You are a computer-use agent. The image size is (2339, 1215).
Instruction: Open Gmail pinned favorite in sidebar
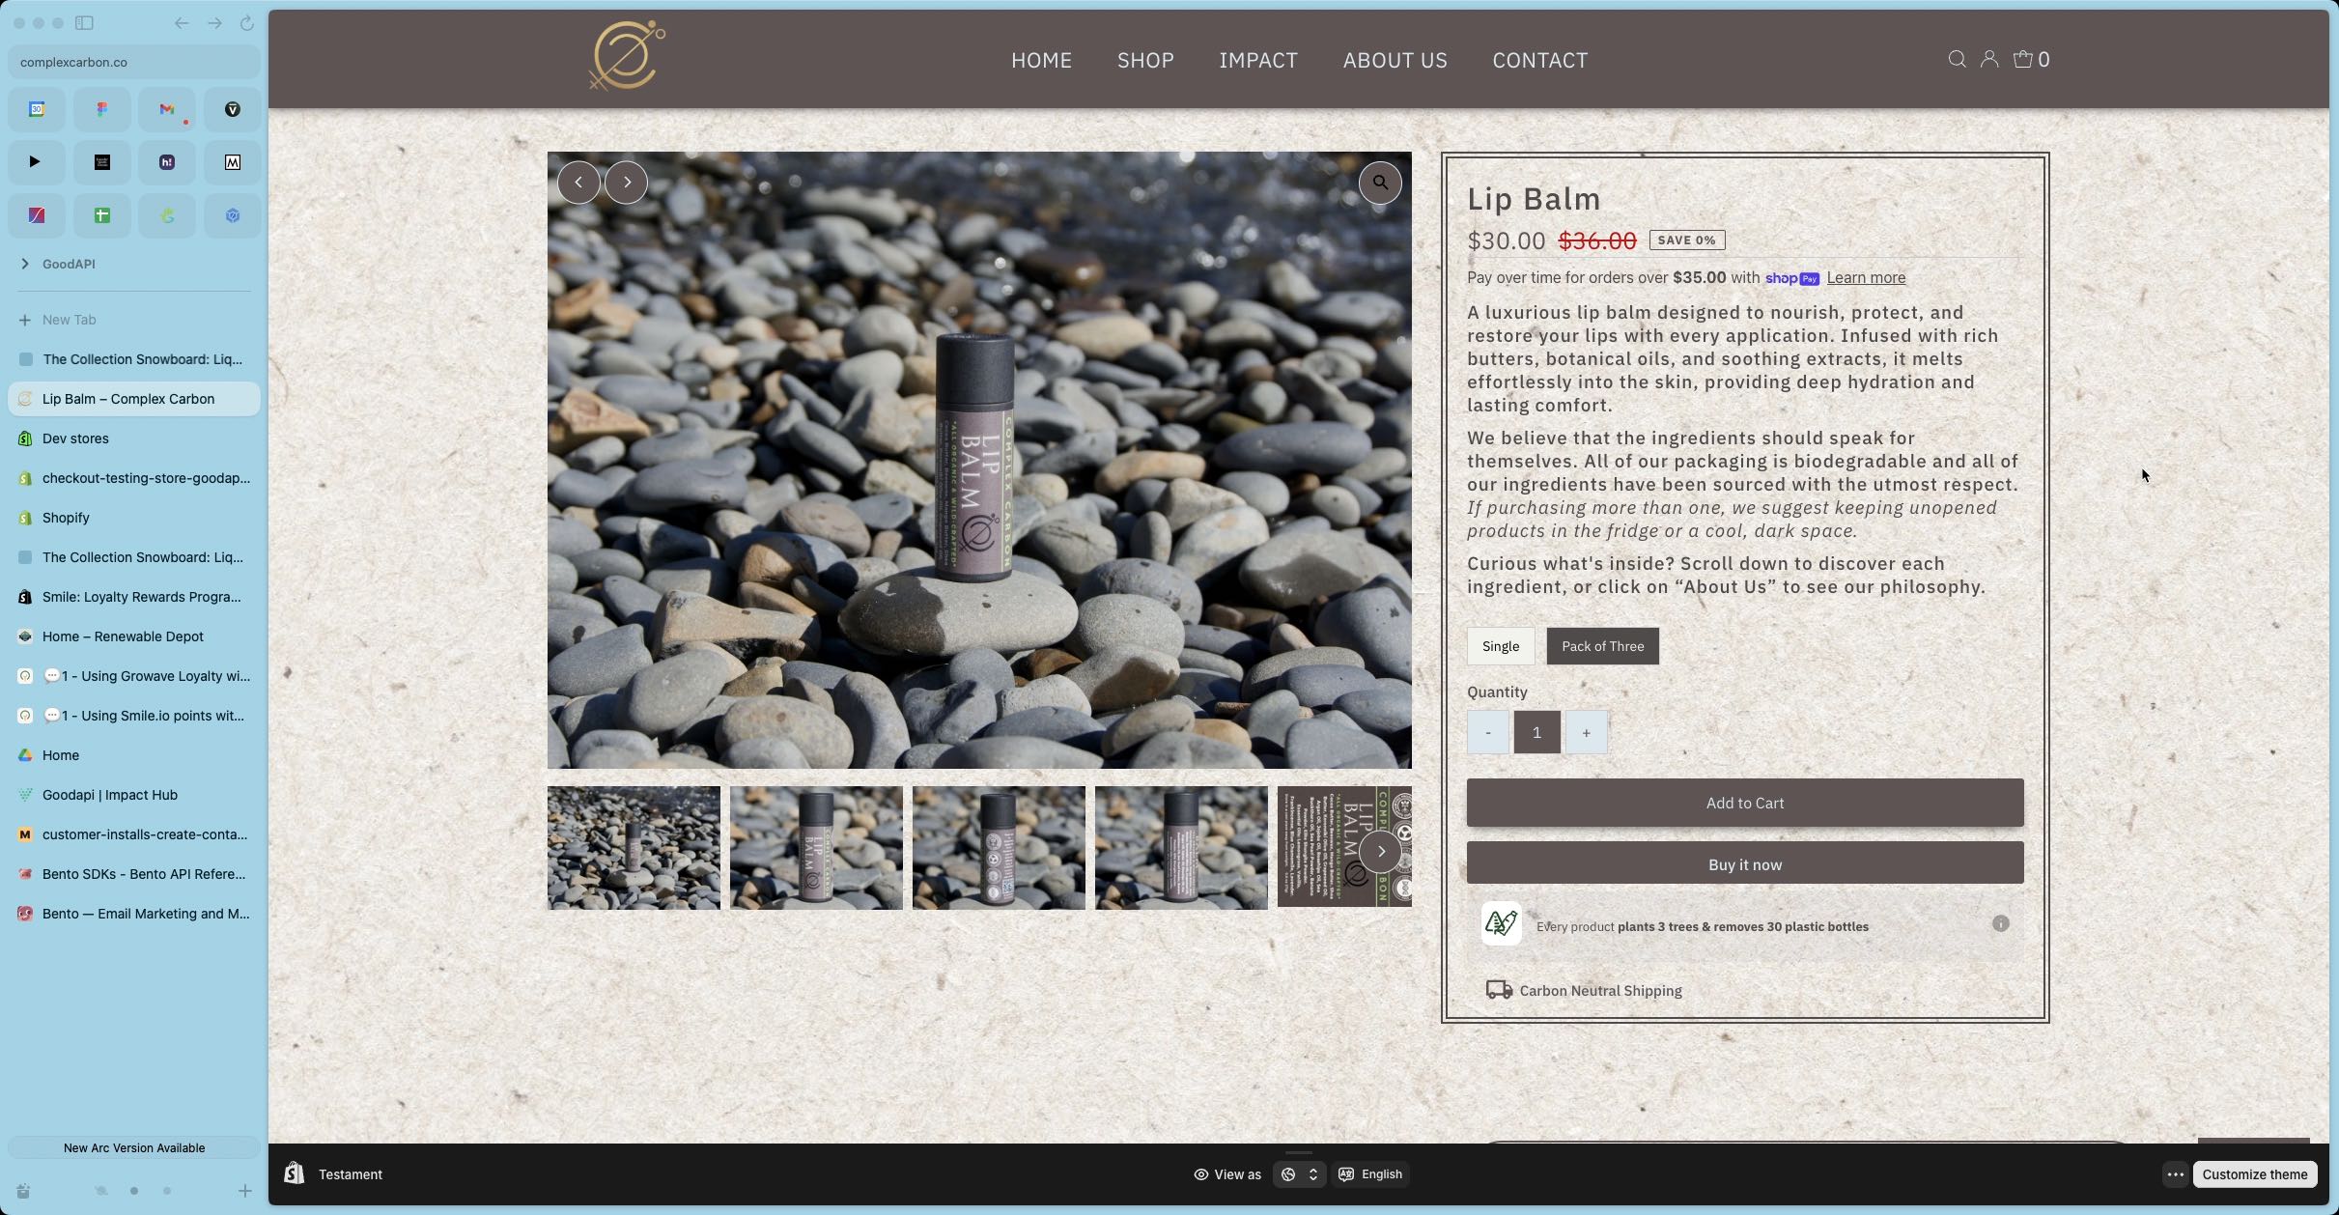coord(167,109)
